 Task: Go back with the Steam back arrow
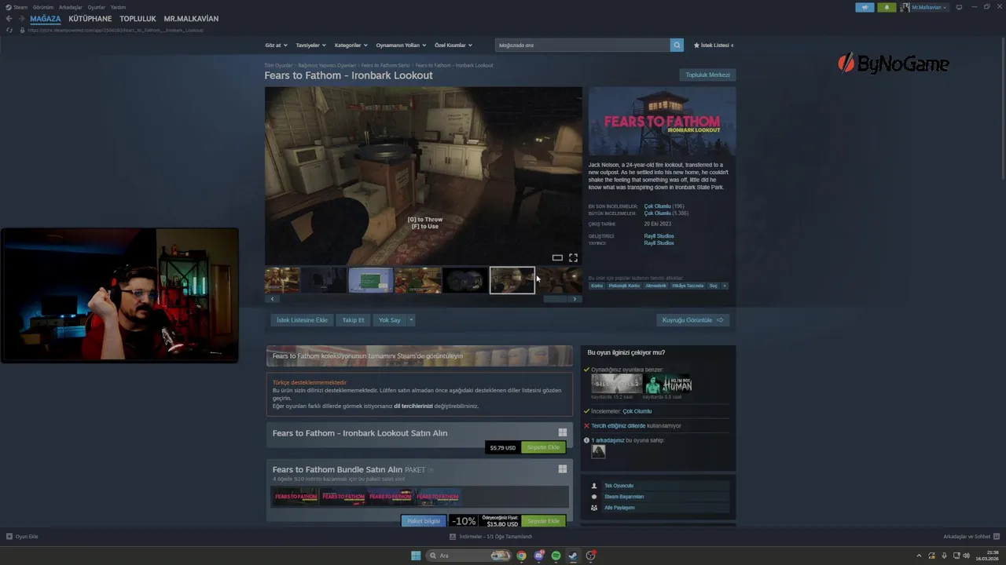click(9, 19)
